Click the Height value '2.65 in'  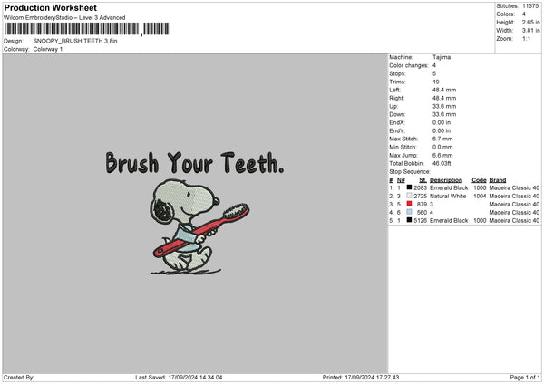coord(530,22)
